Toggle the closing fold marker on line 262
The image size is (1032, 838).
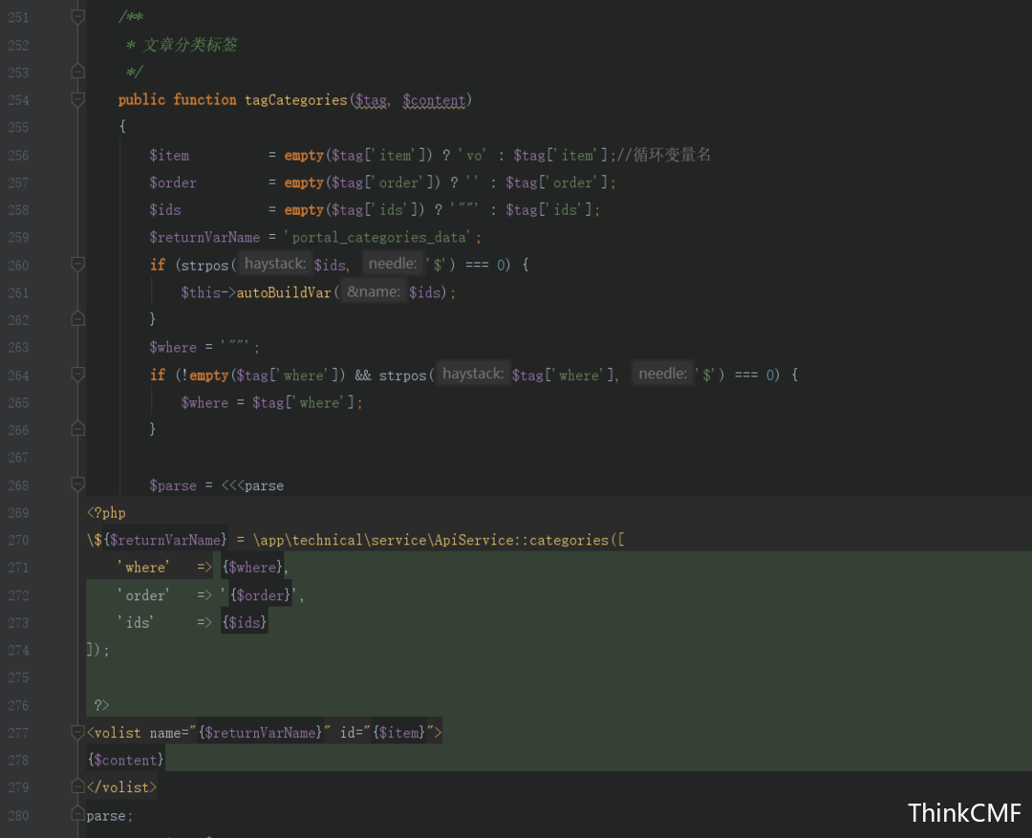[x=77, y=319]
